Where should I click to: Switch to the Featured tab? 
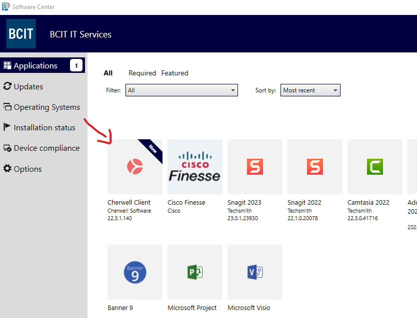(174, 73)
